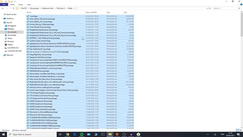Go back with the Back arrow
This screenshot has height=137, width=243.
(x=3, y=8)
